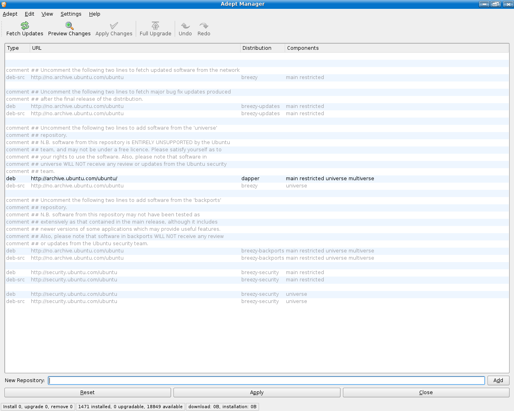Sort by the URL column header
Viewport: 514px width, 411px height.
click(x=135, y=48)
